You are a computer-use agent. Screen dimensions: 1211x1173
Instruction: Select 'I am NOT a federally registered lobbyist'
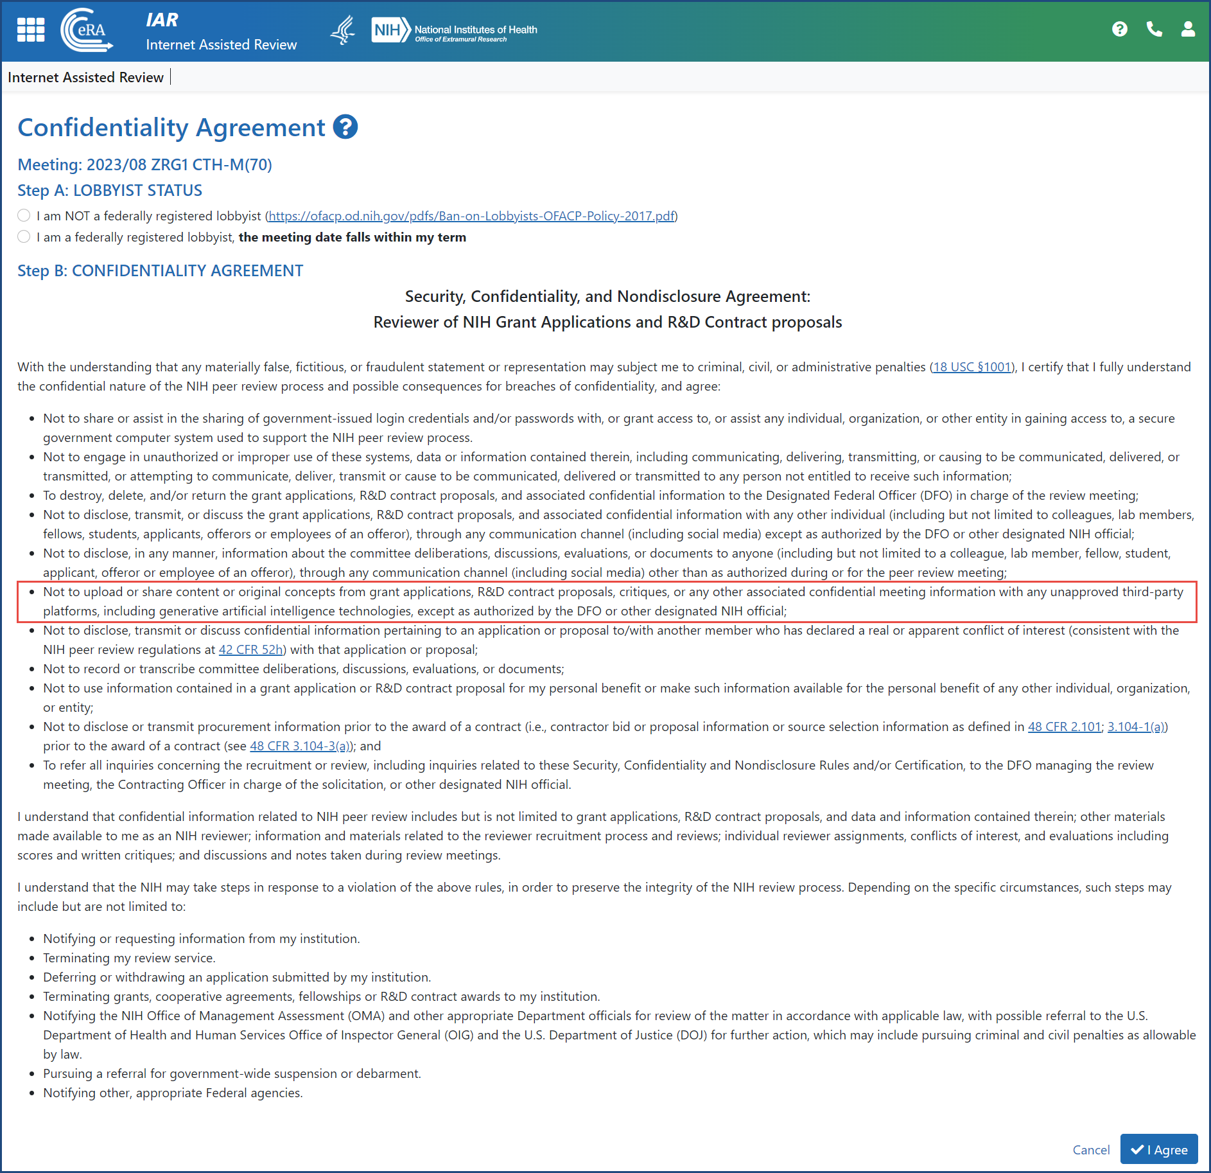pyautogui.click(x=24, y=215)
